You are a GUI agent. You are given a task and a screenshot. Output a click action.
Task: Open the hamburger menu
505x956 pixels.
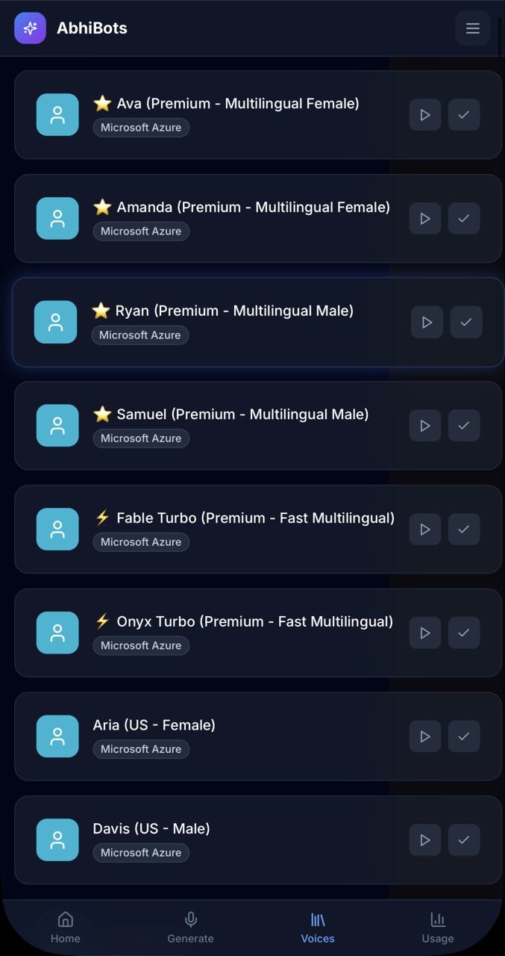[473, 28]
